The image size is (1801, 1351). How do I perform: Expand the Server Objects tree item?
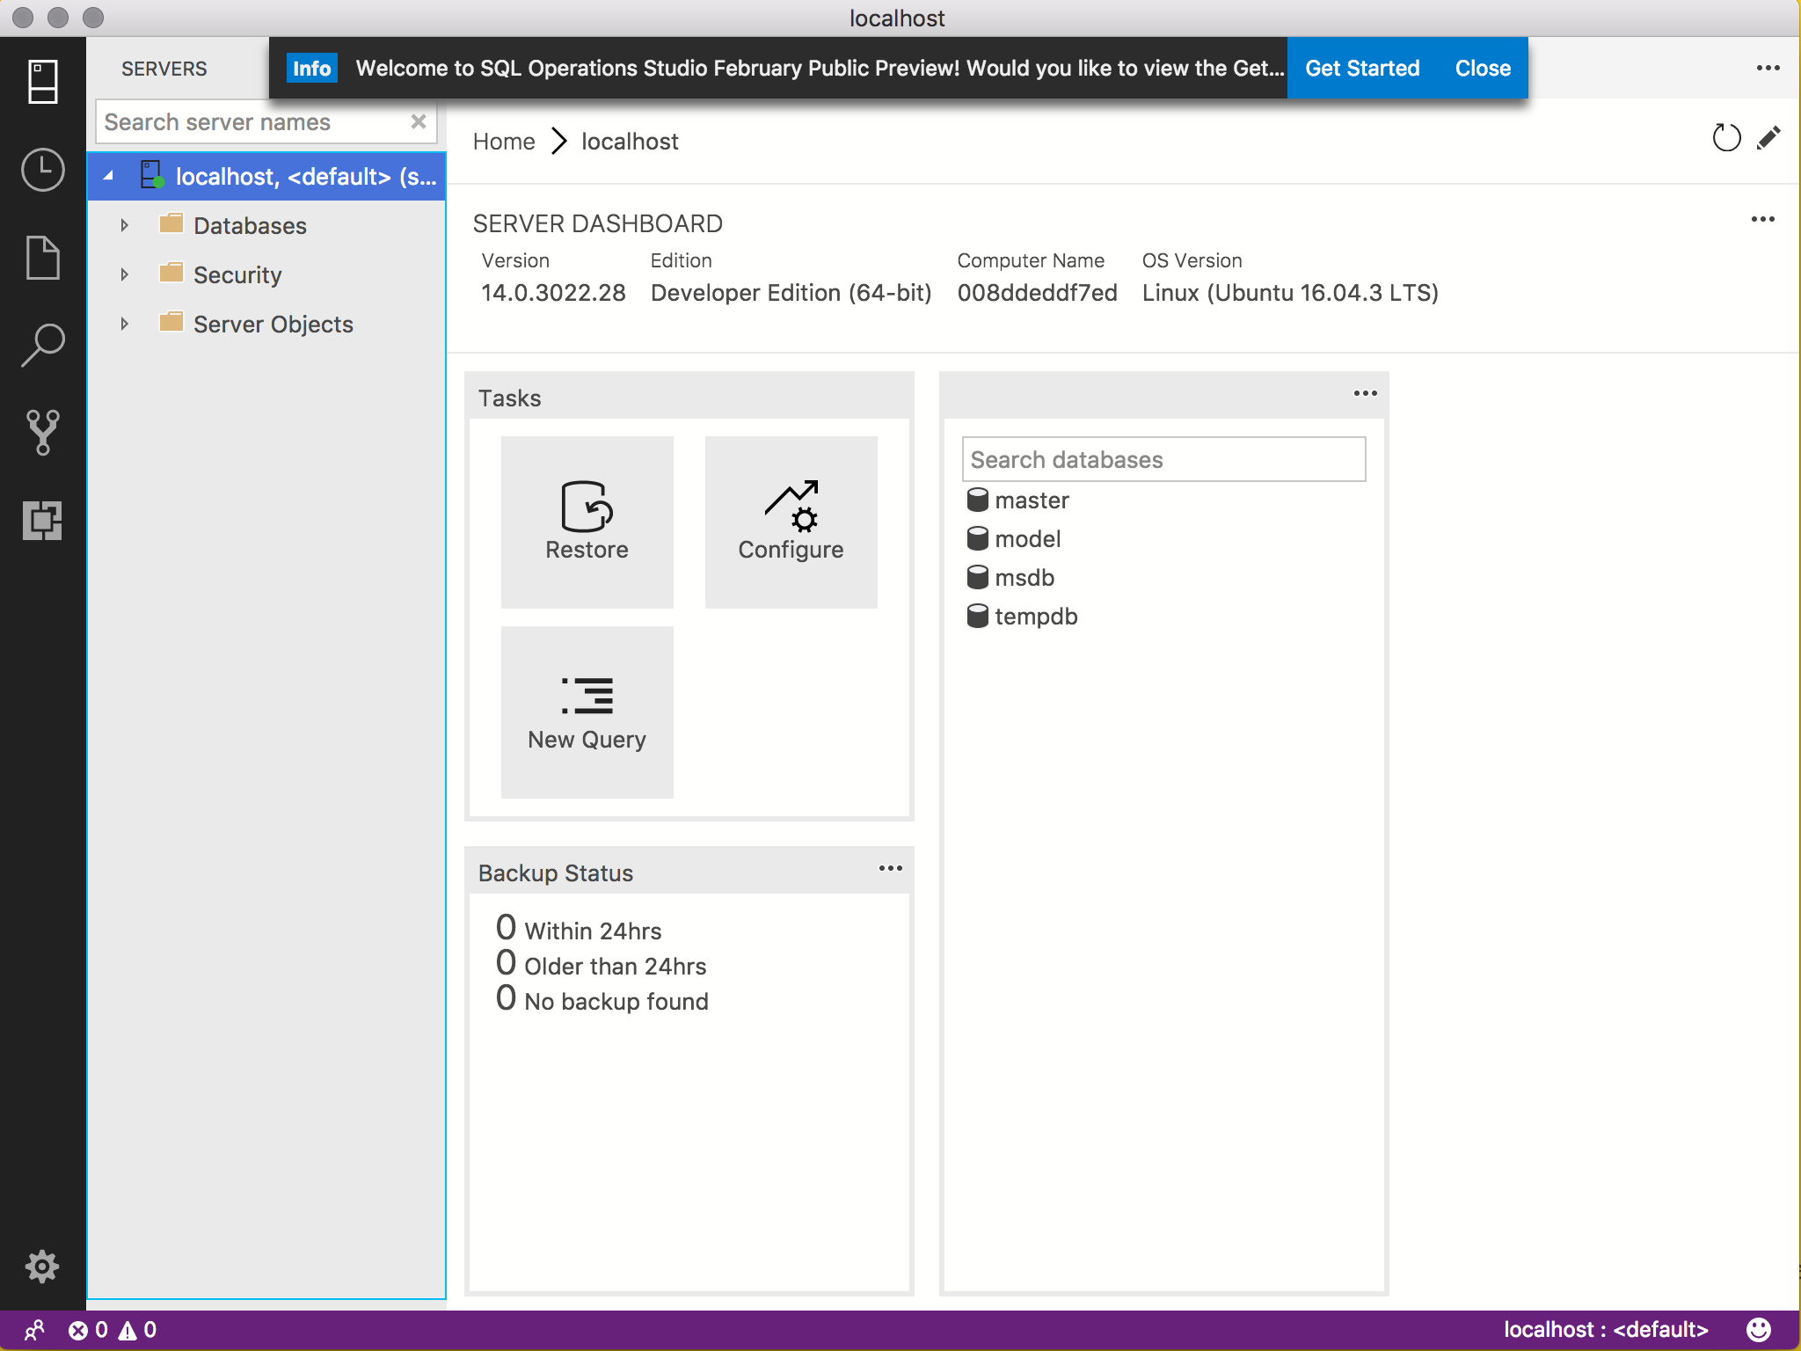point(122,322)
